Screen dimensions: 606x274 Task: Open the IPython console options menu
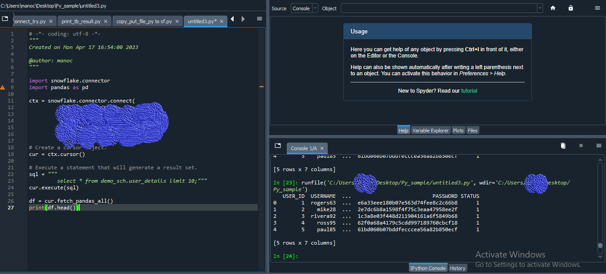point(598,145)
